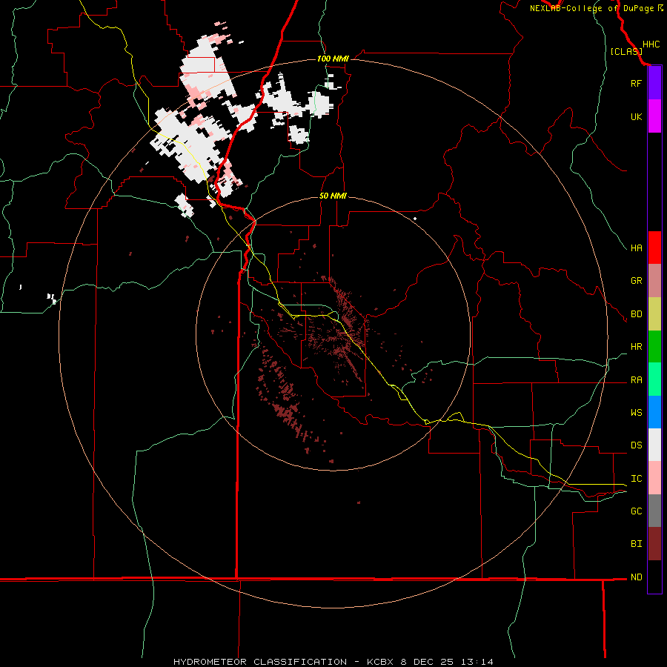Click the [CLAS] units label
The height and width of the screenshot is (667, 667).
click(626, 52)
